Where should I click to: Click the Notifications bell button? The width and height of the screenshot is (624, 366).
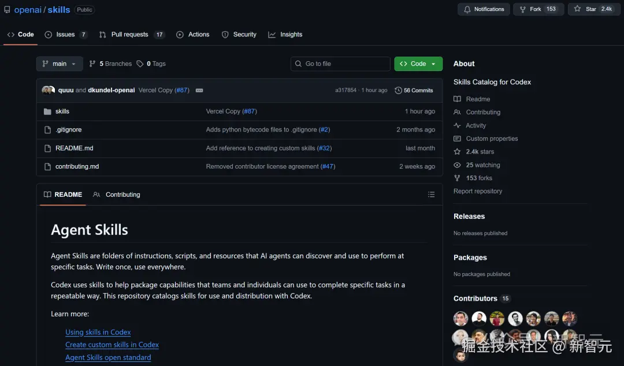[484, 9]
